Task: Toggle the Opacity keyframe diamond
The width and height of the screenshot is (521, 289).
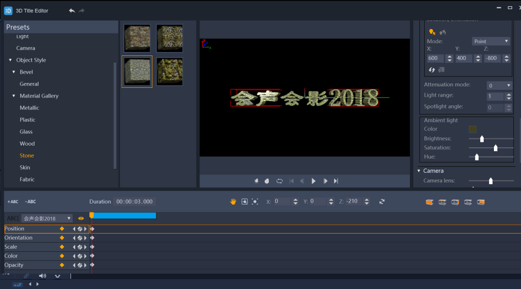Action: pyautogui.click(x=62, y=265)
